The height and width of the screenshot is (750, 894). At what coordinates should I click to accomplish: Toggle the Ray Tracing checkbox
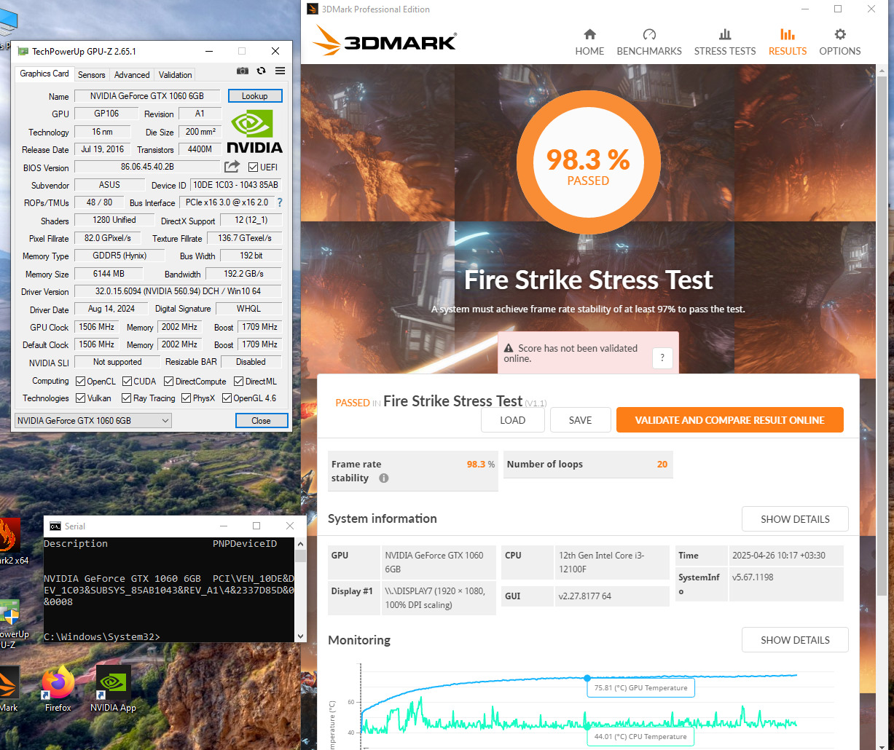(128, 398)
